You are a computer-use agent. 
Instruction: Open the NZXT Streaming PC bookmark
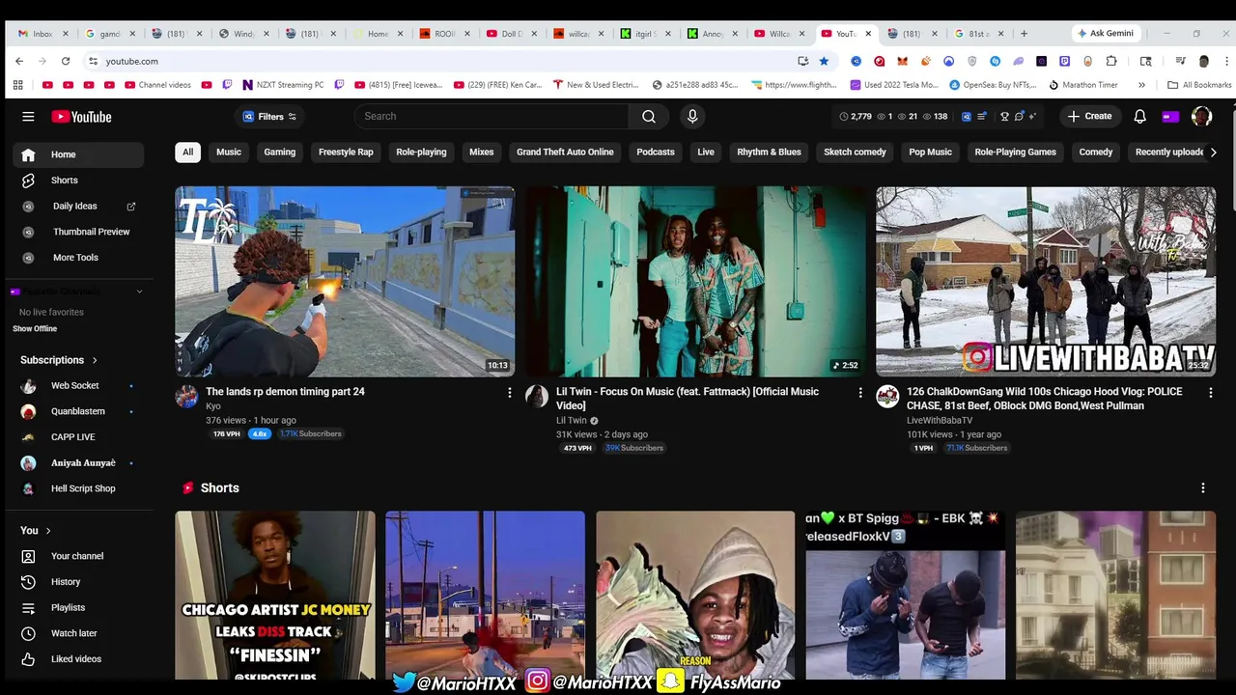coord(283,85)
